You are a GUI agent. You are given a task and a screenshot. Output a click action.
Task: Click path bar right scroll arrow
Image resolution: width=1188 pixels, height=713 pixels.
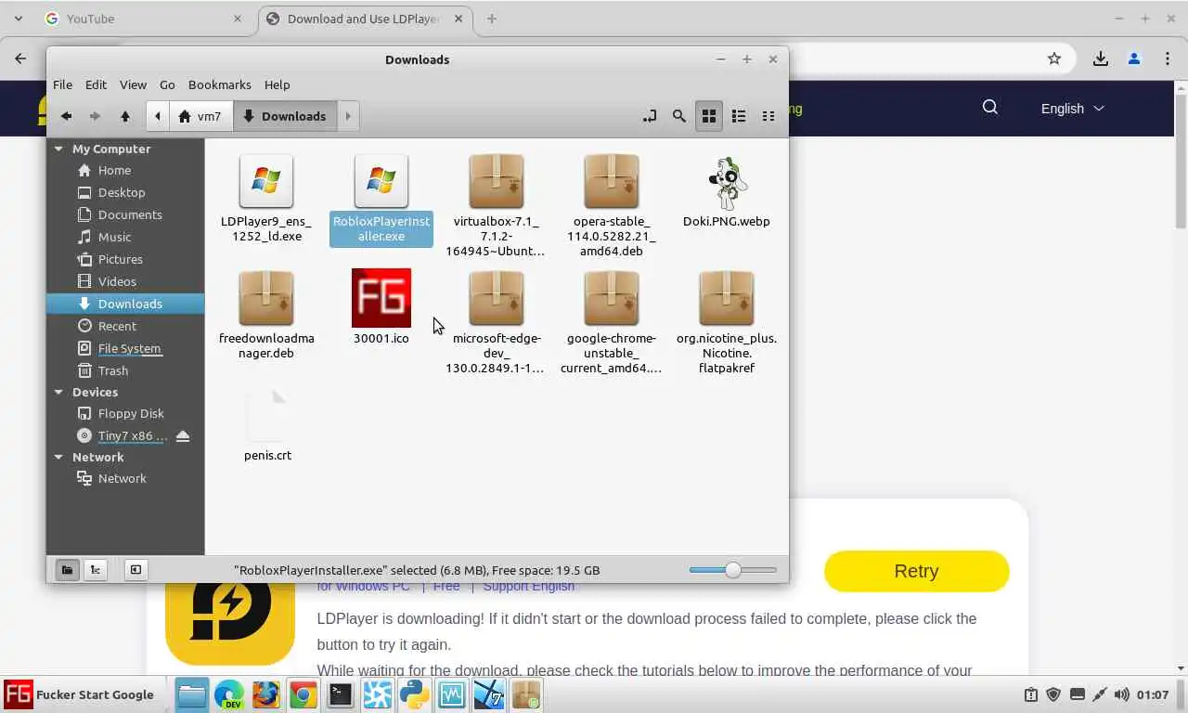[348, 116]
